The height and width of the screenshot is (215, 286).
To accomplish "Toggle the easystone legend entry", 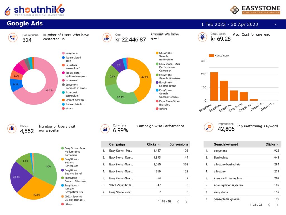I will [x=71, y=53].
